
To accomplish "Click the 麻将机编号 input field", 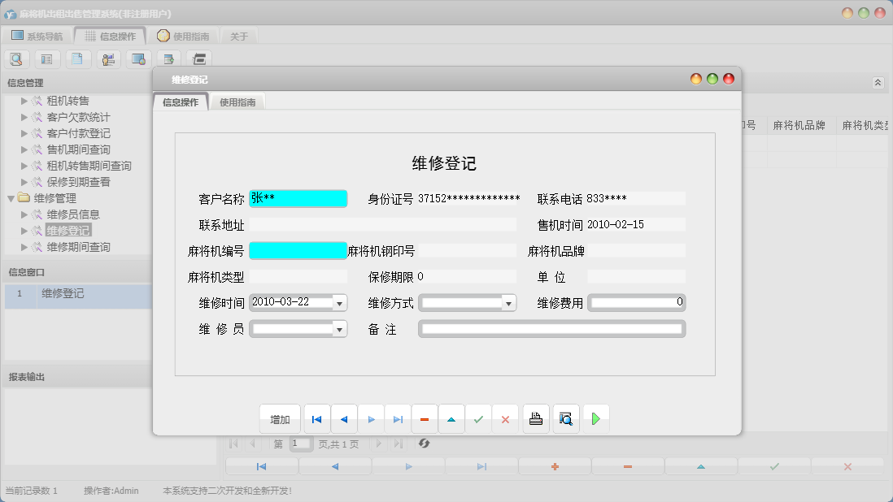I will [298, 250].
